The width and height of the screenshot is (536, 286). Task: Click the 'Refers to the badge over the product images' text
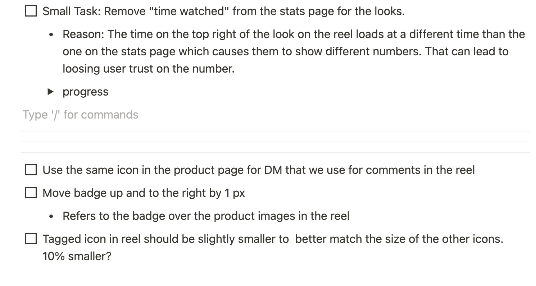[x=206, y=216]
